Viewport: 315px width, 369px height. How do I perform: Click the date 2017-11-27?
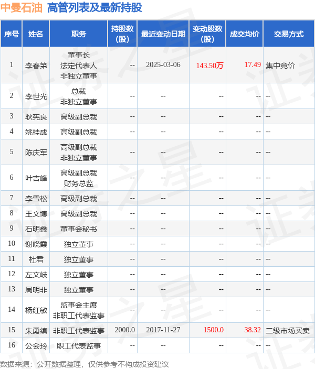point(163,330)
